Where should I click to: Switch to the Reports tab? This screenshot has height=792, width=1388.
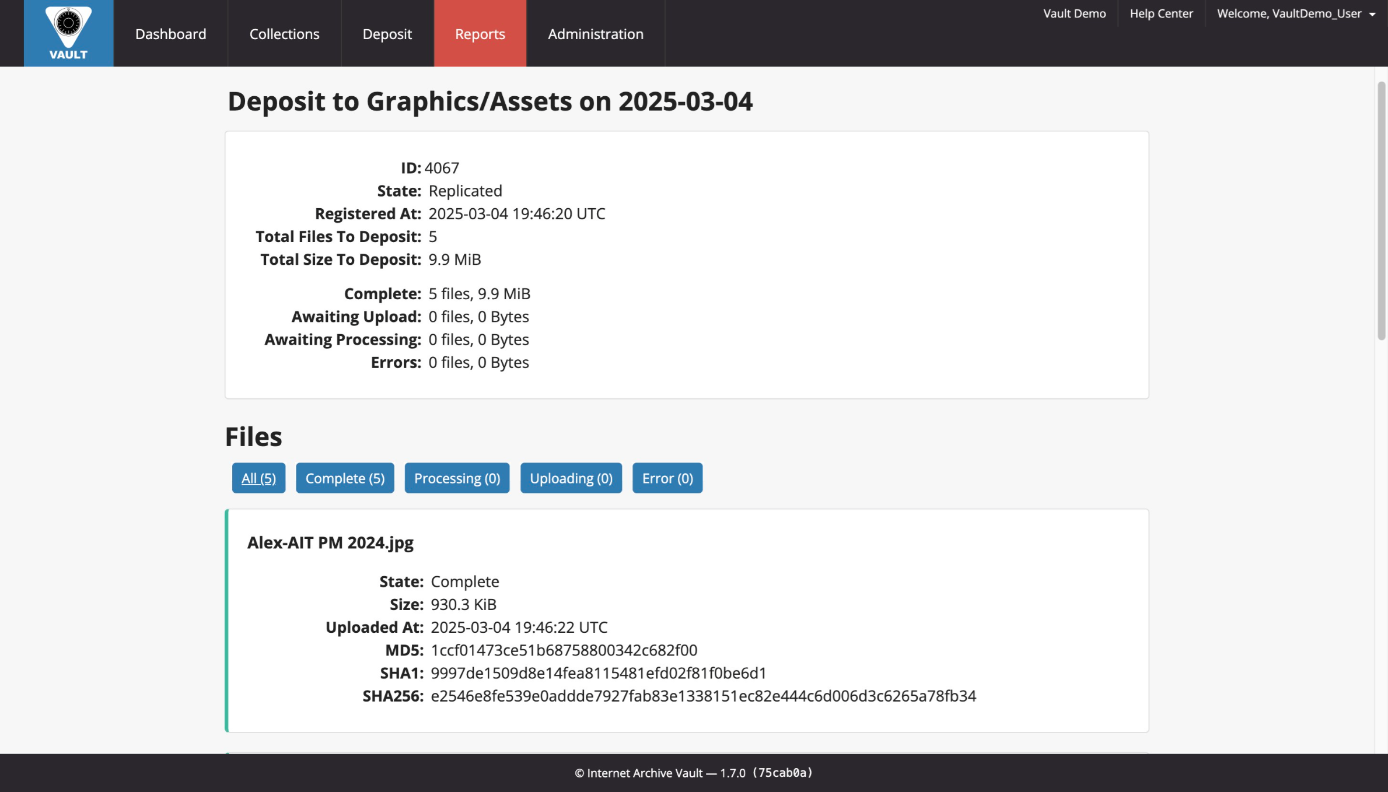[x=480, y=33]
